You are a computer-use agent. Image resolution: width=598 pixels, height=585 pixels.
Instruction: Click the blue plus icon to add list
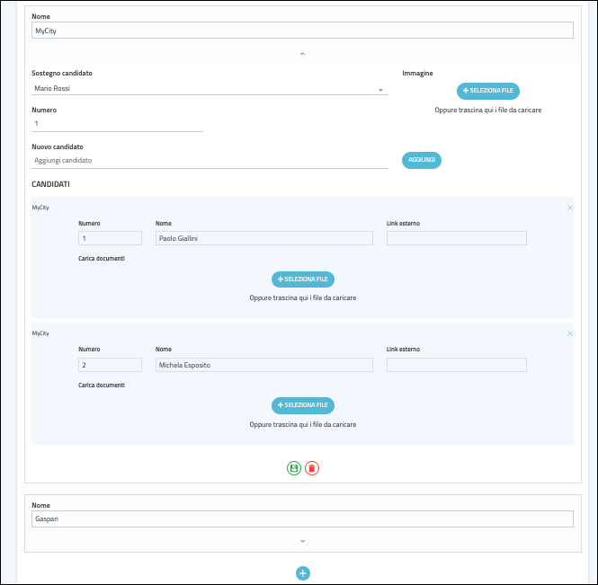coord(303,573)
